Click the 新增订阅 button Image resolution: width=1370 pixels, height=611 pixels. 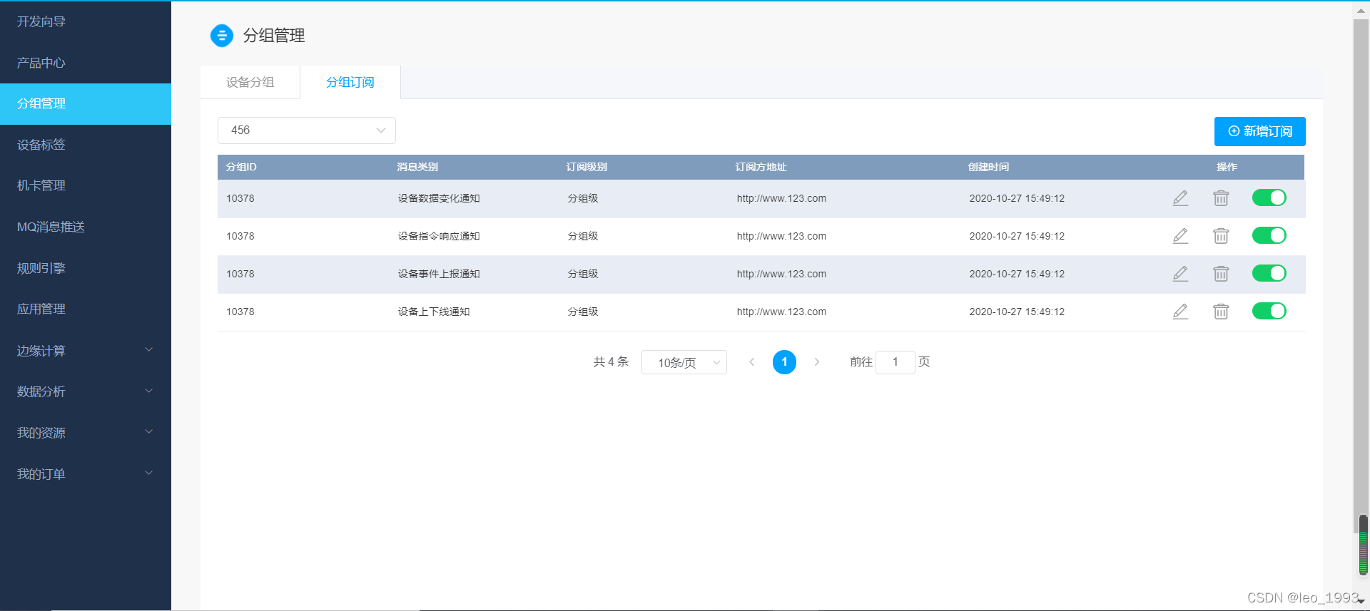click(1259, 131)
